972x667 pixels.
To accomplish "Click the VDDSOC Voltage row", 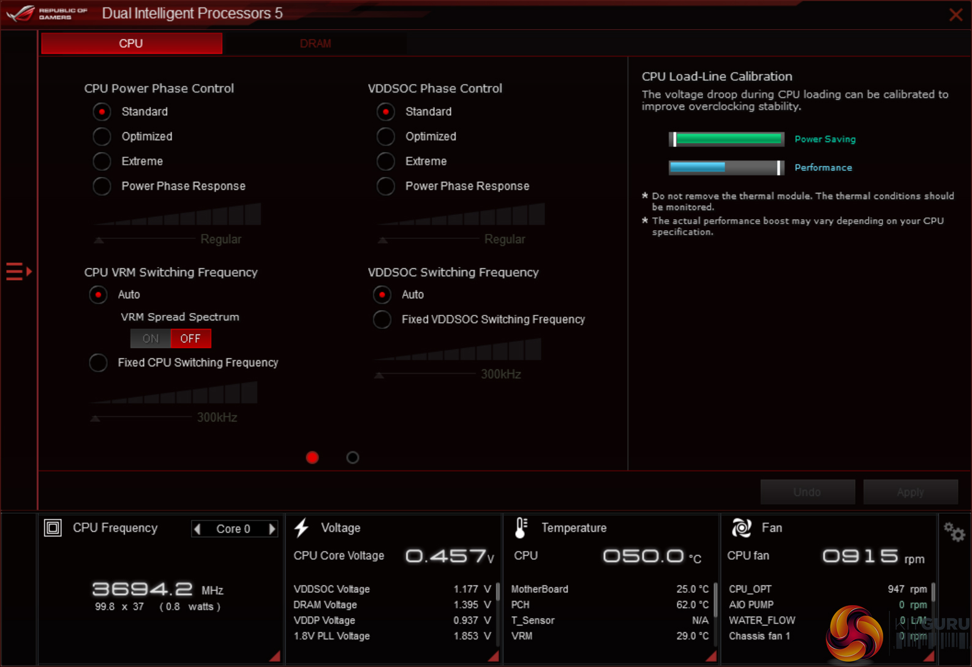I will (392, 589).
